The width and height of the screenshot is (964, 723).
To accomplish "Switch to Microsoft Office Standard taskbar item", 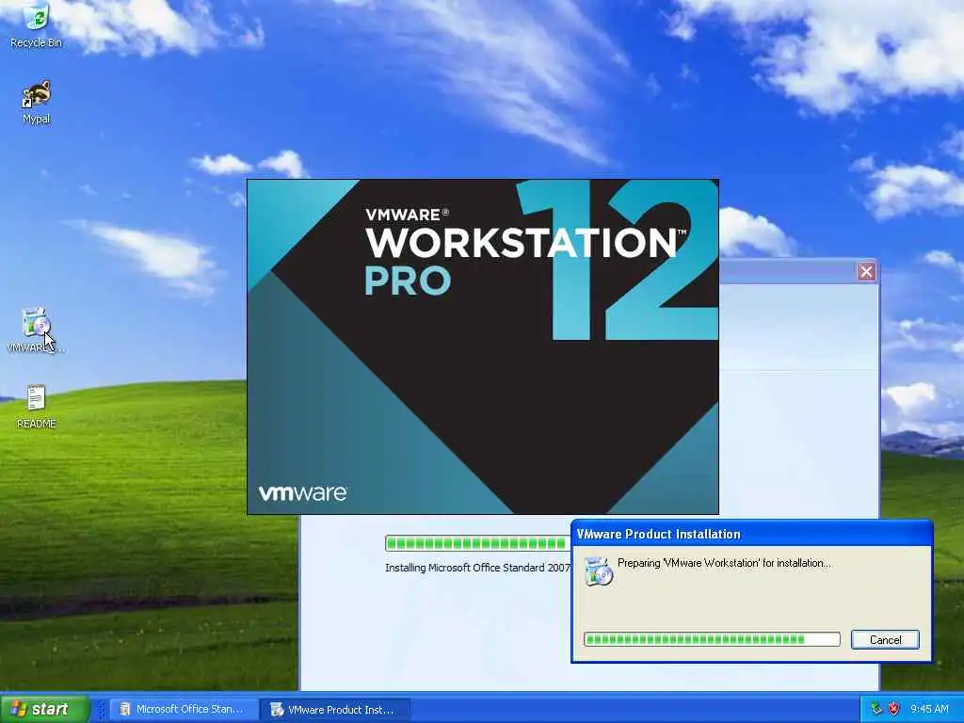I will (x=183, y=710).
